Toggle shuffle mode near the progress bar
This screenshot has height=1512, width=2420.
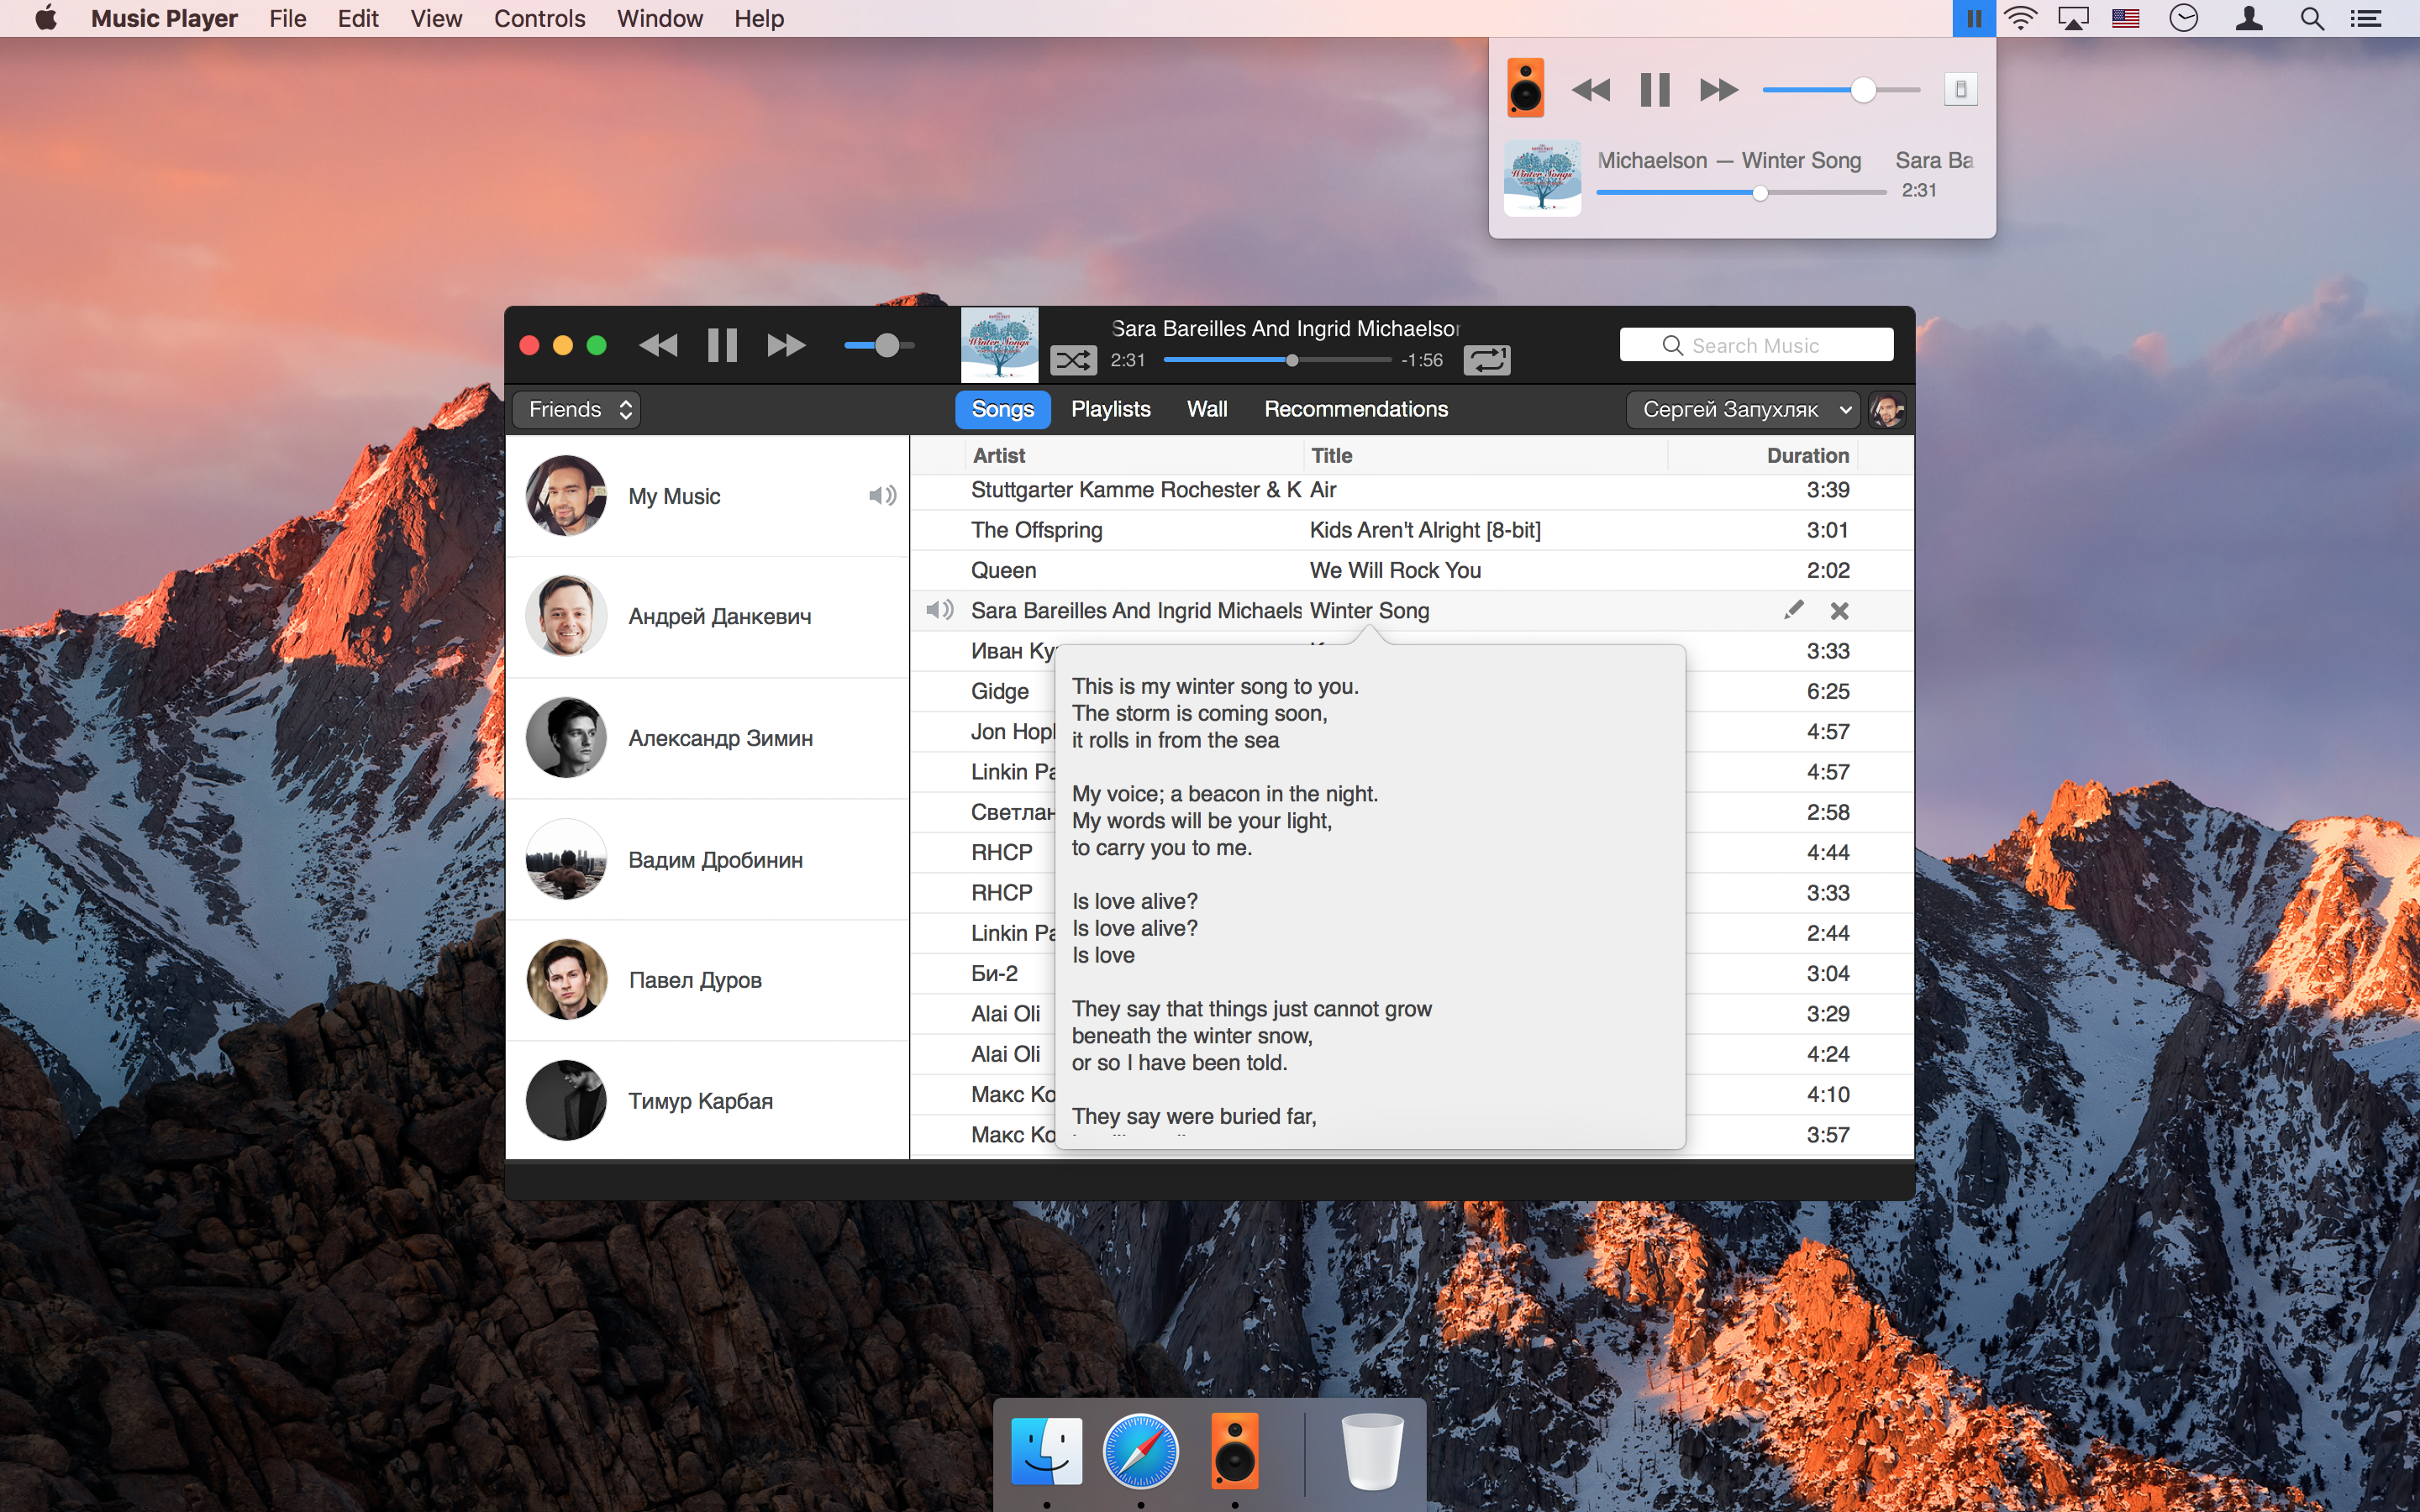coord(1075,359)
